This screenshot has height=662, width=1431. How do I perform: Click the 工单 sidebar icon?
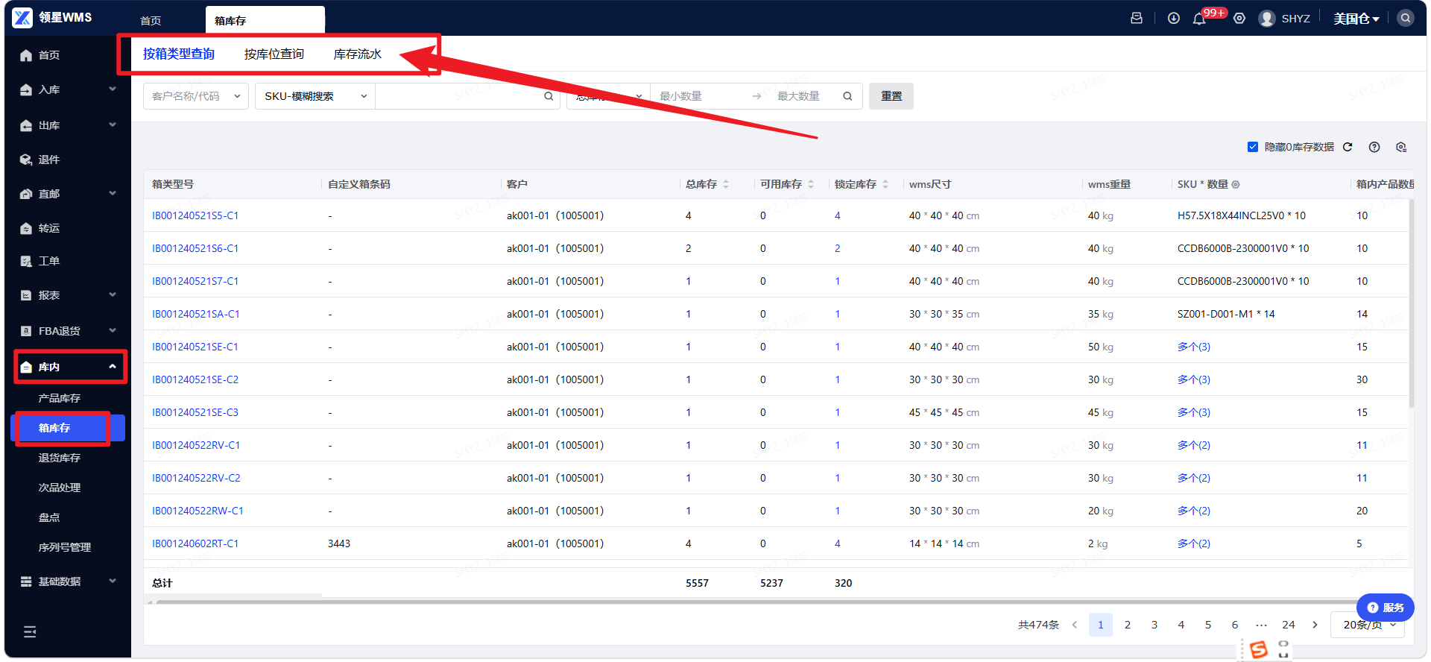(26, 261)
